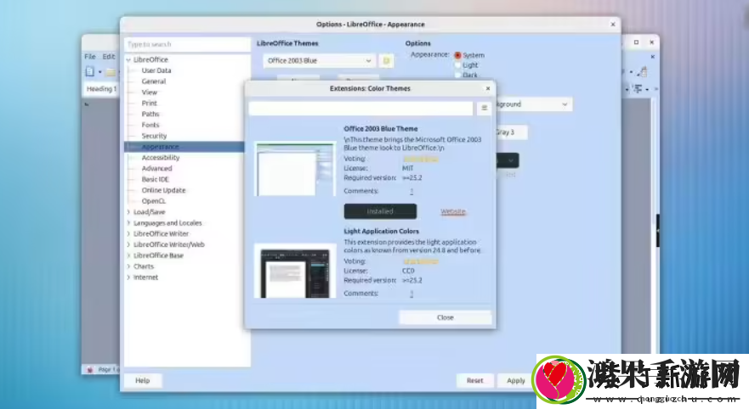Select the Light appearance radio button
This screenshot has height=409, width=749.
click(457, 65)
